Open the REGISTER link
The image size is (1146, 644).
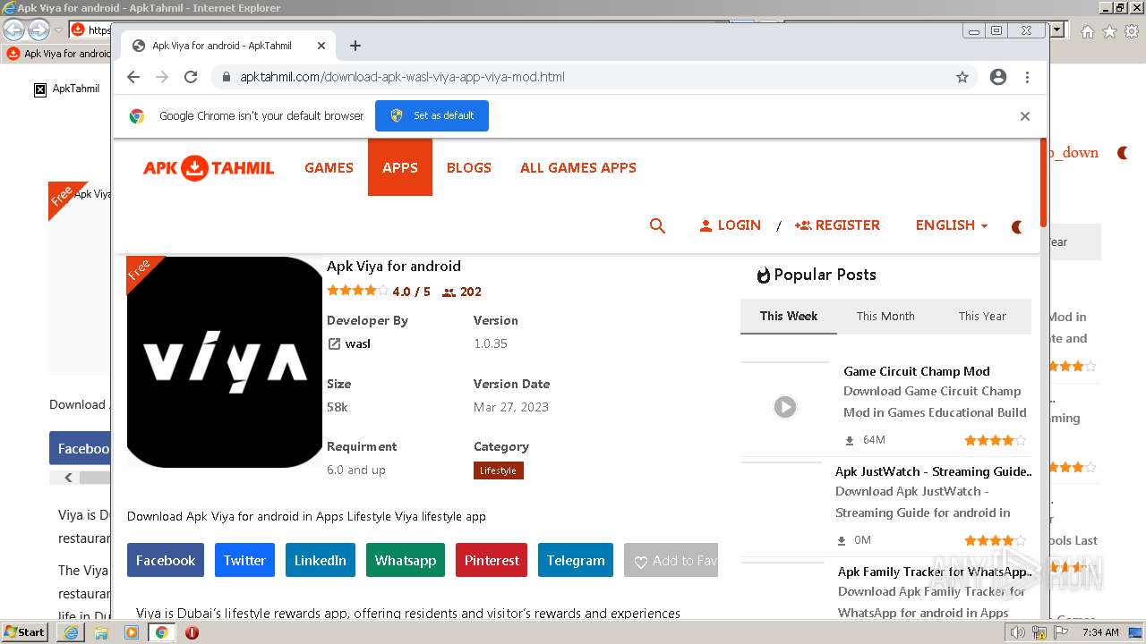click(x=837, y=225)
